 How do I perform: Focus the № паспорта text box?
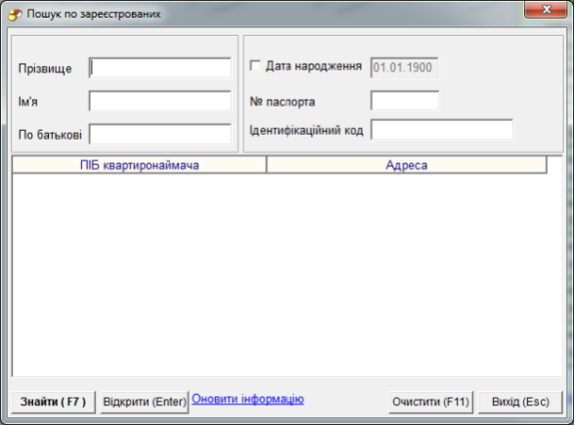pyautogui.click(x=405, y=101)
